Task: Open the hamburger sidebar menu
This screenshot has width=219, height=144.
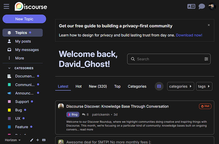Action: [x=6, y=6]
